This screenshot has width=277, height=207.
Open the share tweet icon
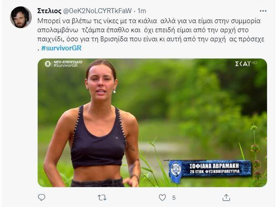[x=226, y=197]
